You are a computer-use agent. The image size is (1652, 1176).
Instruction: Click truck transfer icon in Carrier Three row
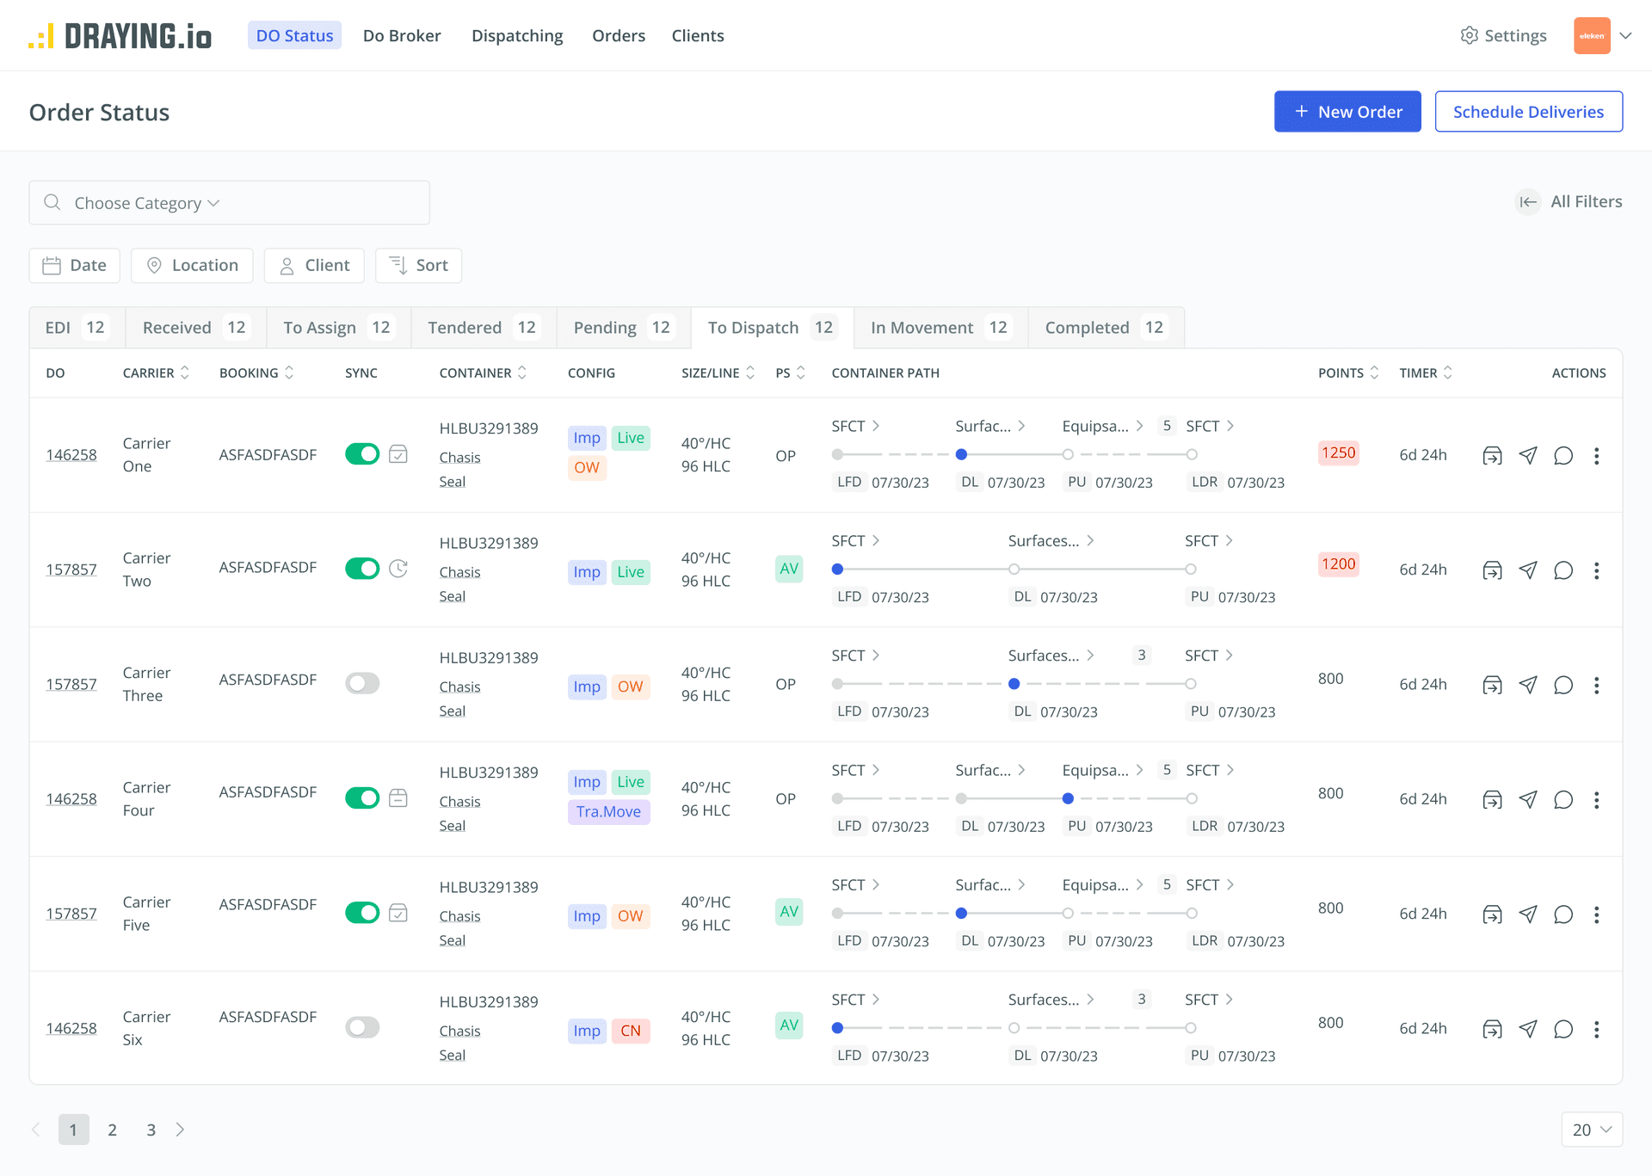click(x=1492, y=685)
